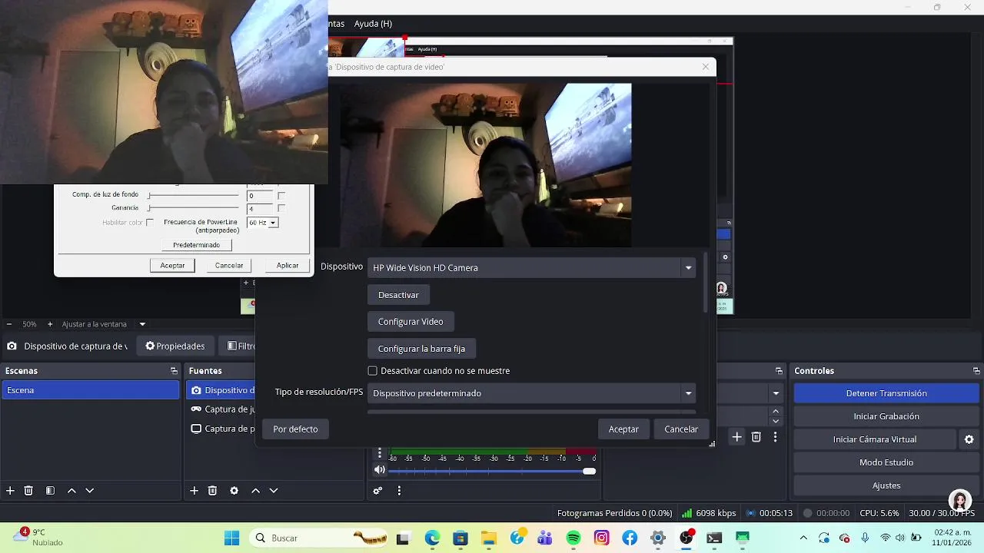Screen dimensions: 984x553
Task: Select Captura de pantalla source
Action: [x=221, y=429]
